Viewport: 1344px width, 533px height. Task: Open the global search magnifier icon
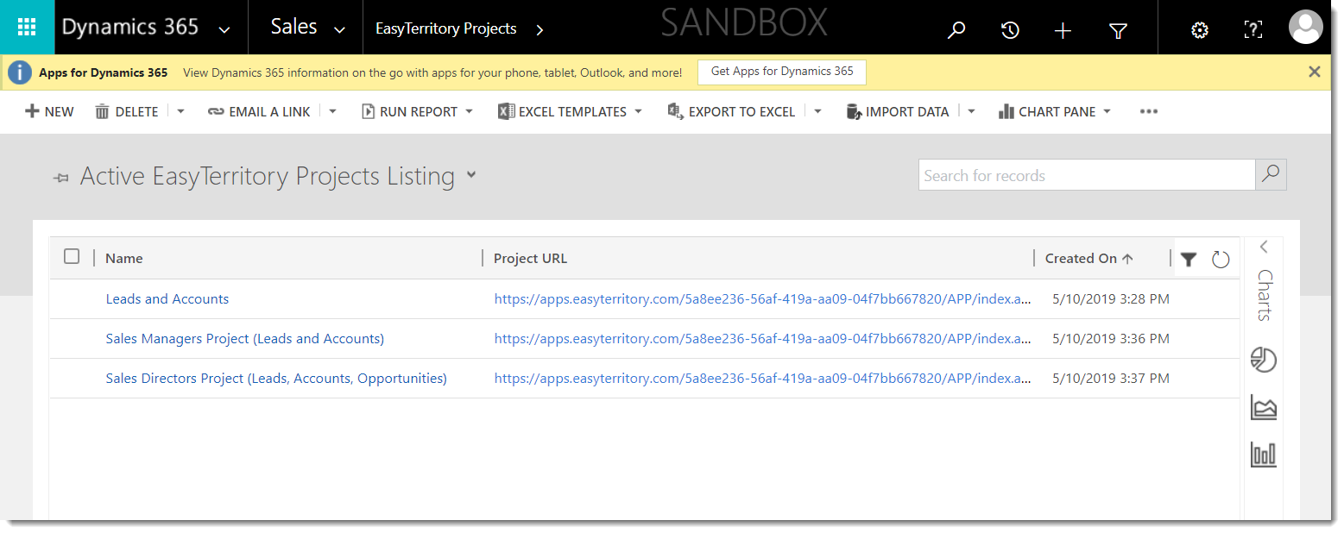point(956,30)
